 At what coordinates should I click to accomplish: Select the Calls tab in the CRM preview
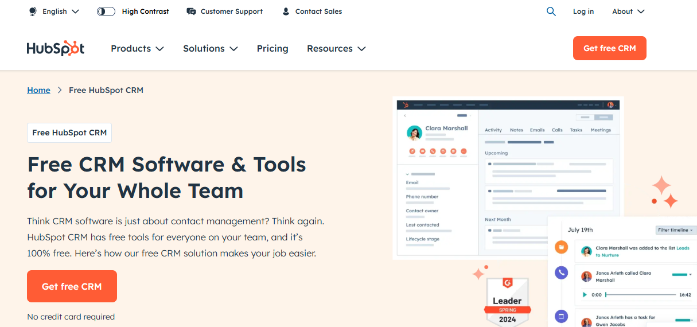(x=557, y=130)
